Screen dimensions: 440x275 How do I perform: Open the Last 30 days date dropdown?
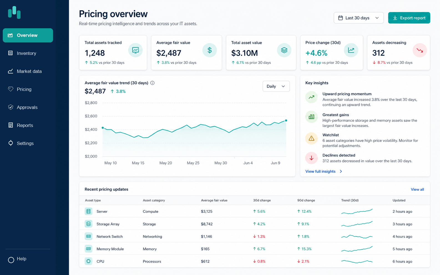pyautogui.click(x=359, y=18)
